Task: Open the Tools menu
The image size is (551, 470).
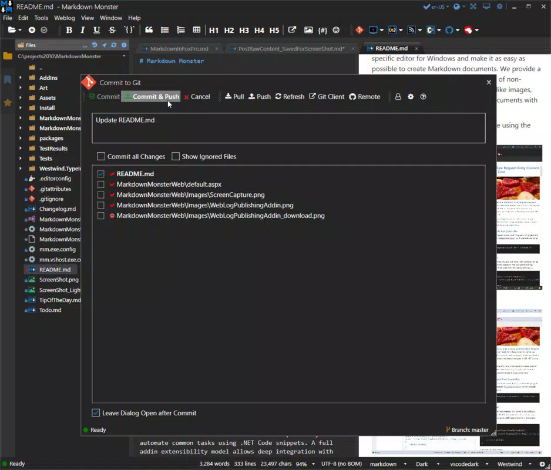Action: (x=41, y=18)
